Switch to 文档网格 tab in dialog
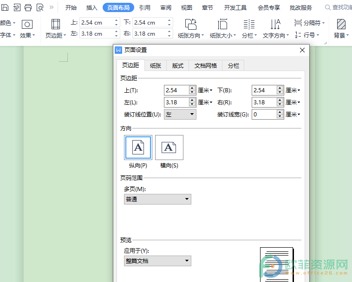The width and height of the screenshot is (352, 282). coord(205,66)
